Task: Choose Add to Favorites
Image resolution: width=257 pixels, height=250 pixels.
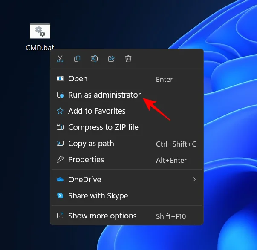Action: click(97, 111)
